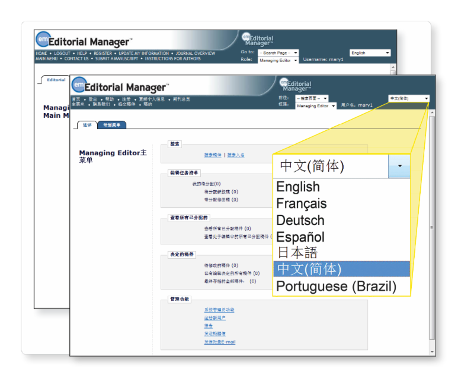Select English from the enlarged language list

[x=298, y=187]
